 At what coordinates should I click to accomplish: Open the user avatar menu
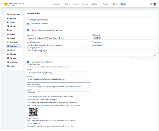click(155, 4)
